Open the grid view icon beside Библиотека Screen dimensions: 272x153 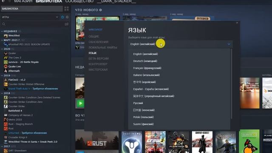[66, 8]
